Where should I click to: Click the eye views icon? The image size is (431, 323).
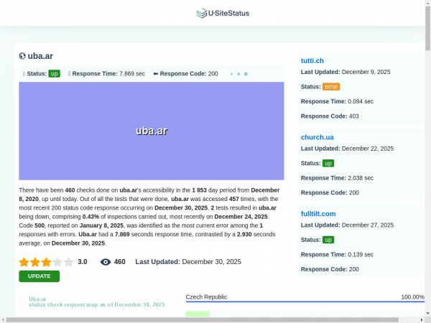coord(106,262)
